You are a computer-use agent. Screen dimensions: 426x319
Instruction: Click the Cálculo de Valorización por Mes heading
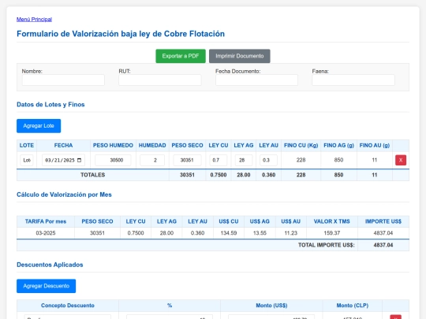click(64, 195)
